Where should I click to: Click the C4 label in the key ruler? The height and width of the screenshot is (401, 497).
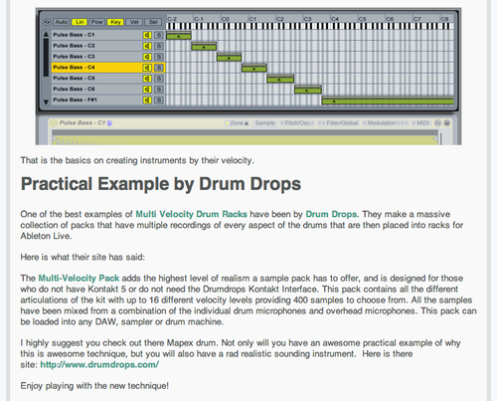pyautogui.click(x=335, y=19)
